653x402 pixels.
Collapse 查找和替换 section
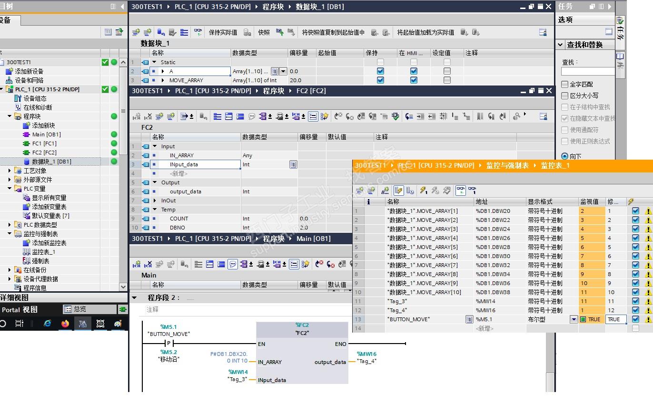561,45
